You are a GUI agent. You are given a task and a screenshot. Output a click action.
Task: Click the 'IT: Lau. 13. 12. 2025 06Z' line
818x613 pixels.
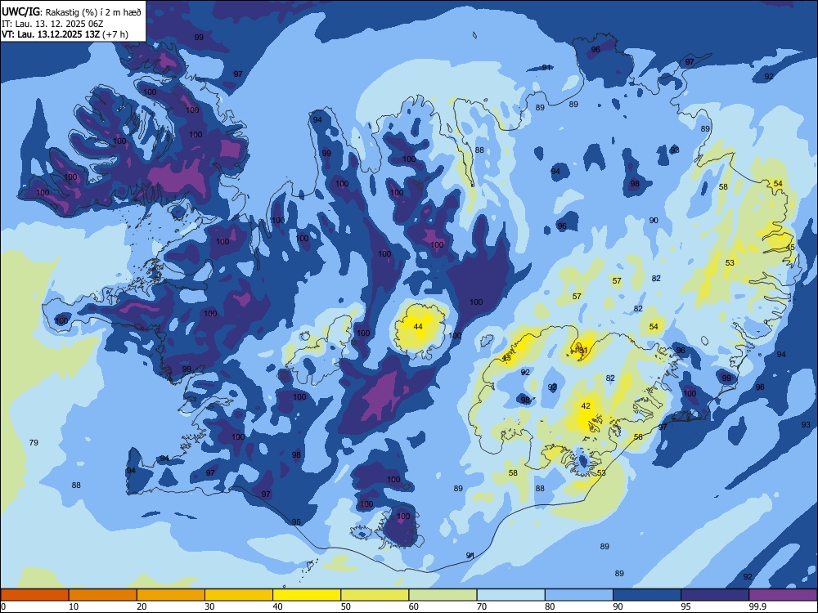[x=52, y=24]
